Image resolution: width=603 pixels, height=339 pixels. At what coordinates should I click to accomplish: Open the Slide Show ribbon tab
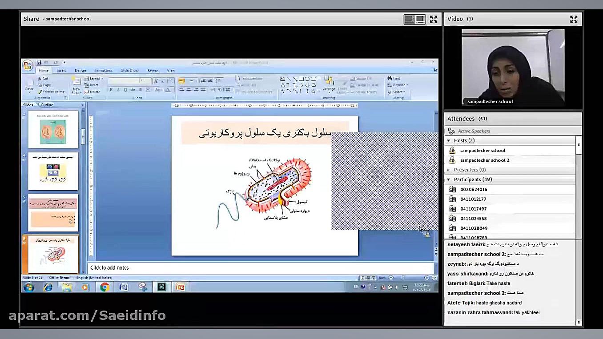(x=130, y=71)
